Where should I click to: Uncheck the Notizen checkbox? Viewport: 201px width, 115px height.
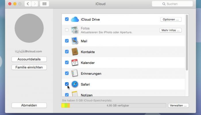click(x=67, y=95)
